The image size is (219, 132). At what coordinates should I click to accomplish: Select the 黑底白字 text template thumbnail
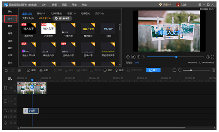[29, 29]
